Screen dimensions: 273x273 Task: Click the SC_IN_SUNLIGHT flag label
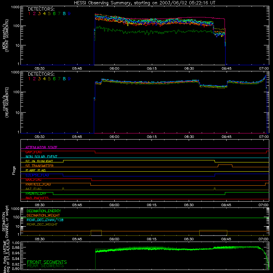tap(39, 161)
